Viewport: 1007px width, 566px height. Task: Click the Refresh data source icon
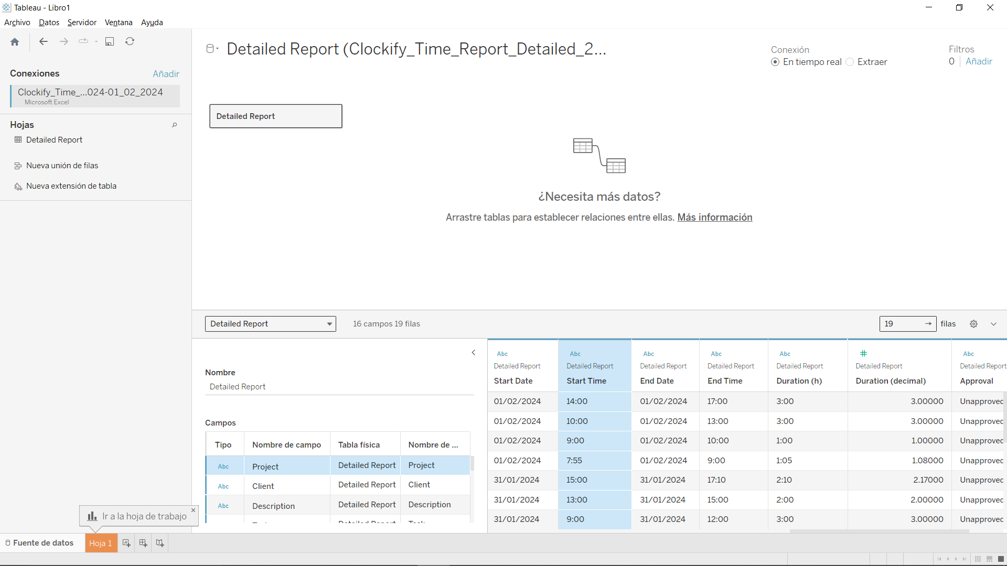pyautogui.click(x=130, y=41)
